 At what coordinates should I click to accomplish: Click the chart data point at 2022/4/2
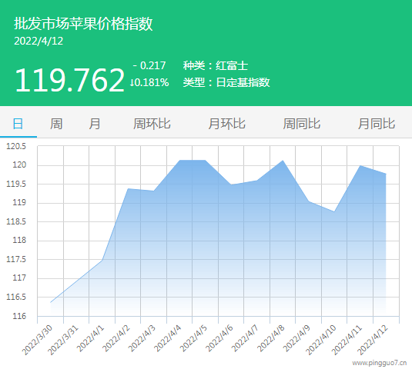[128, 188]
